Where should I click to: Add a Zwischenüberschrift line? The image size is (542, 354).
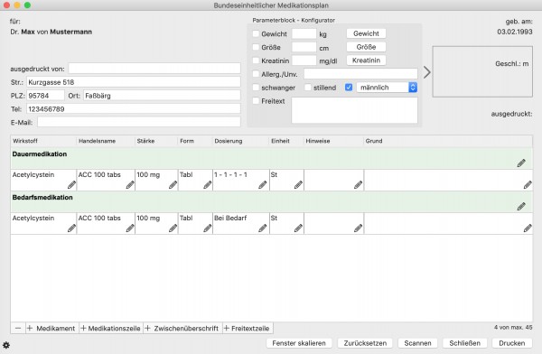coord(182,328)
